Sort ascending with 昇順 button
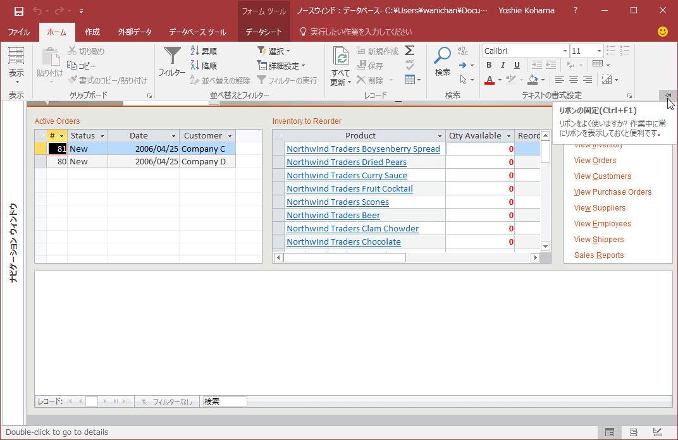678x440 pixels. coord(204,51)
